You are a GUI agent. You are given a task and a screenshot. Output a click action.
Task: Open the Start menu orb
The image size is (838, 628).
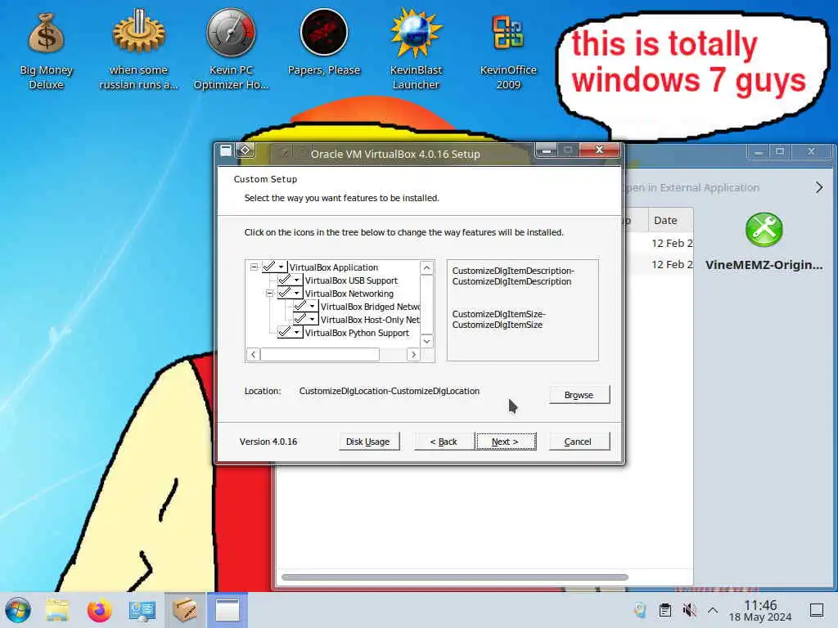[x=18, y=610]
